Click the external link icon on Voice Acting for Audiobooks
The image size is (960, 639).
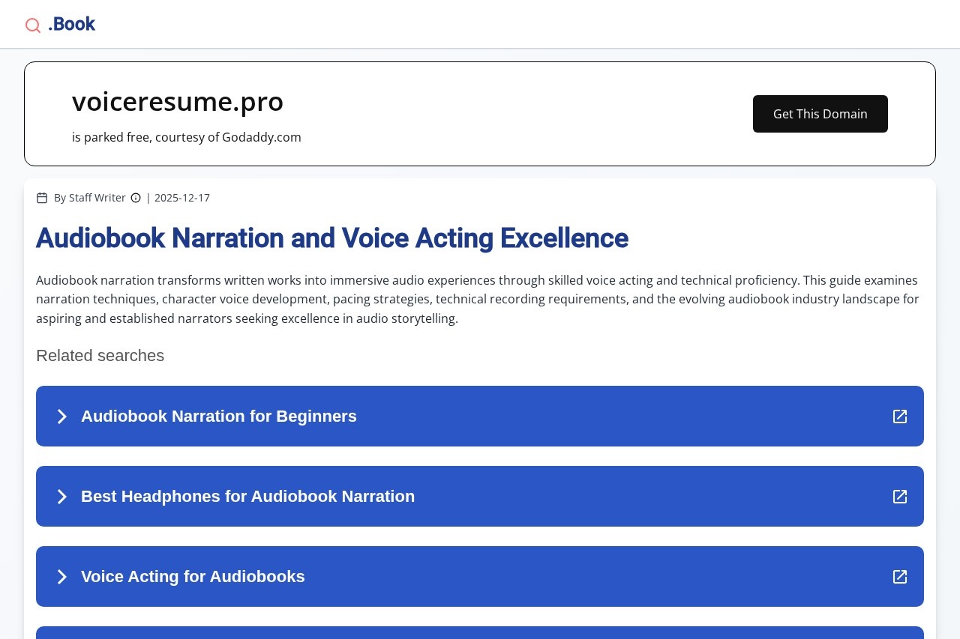point(899,577)
